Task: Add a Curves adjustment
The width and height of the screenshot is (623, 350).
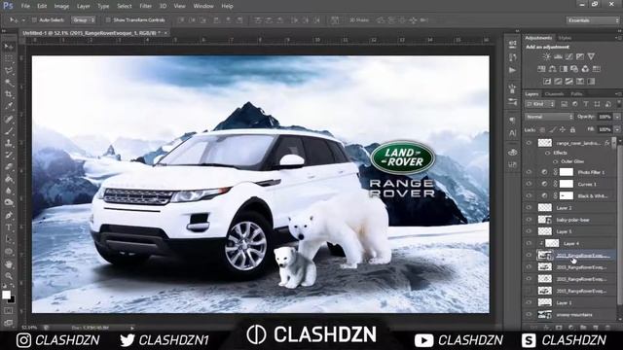Action: tap(568, 56)
